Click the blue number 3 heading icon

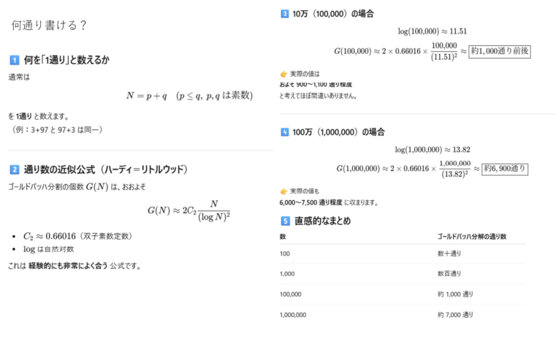pos(284,13)
